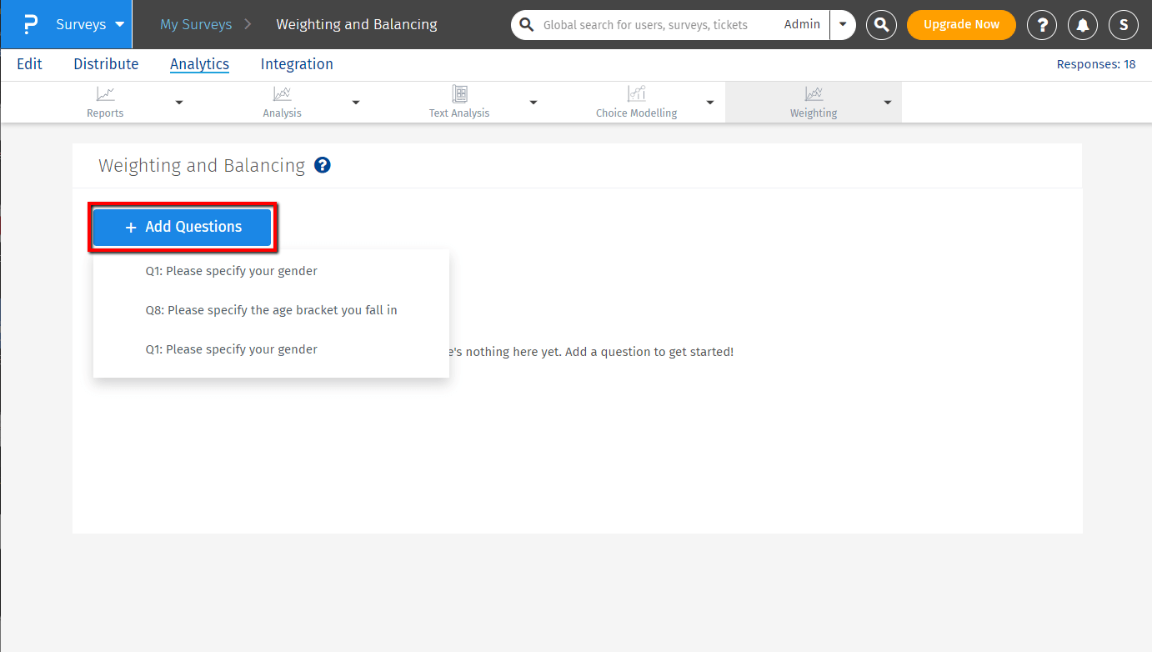Click the blue help icon beside Weighting and Balancing
The width and height of the screenshot is (1152, 652).
click(323, 165)
